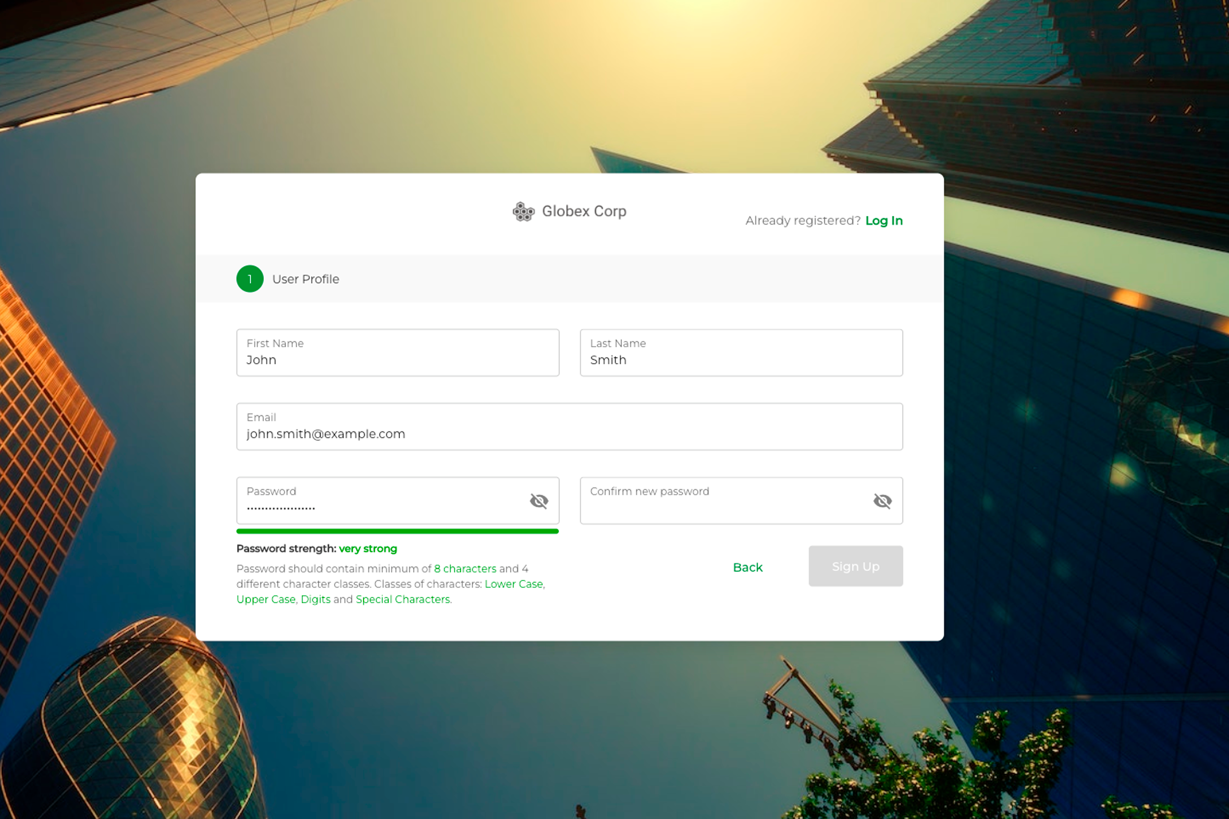Click the 'Lower Case' requirement text
The width and height of the screenshot is (1229, 819).
(x=514, y=584)
